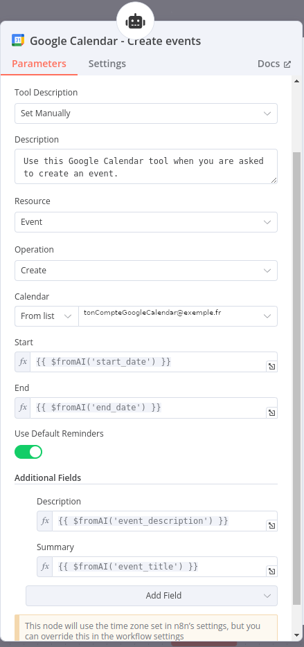
Task: Click the time zone notice text
Action: point(143,631)
